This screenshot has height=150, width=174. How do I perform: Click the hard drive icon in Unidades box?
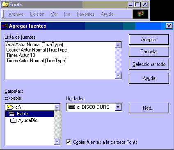point(72,107)
